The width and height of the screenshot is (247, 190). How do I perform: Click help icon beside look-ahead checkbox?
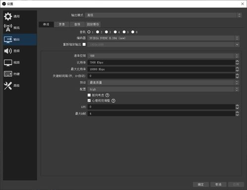(x=107, y=95)
